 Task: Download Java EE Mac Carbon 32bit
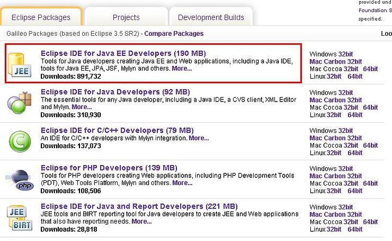[335, 61]
